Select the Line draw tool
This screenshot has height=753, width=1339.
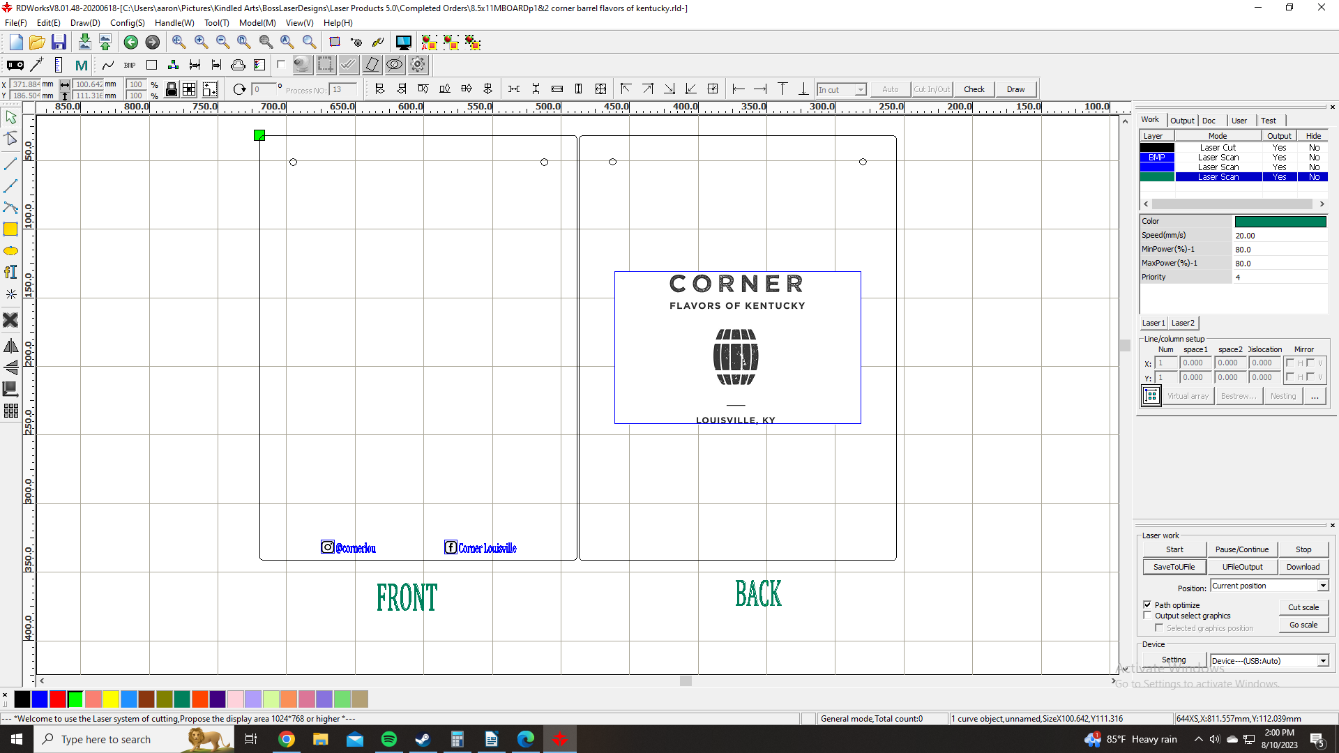coord(10,164)
